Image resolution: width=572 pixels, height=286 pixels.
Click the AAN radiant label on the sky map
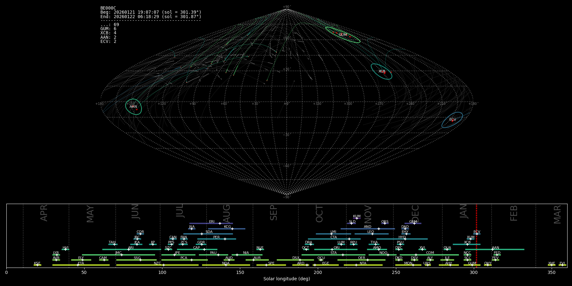(x=133, y=107)
